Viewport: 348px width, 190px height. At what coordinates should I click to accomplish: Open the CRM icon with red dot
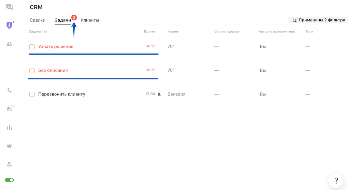(x=9, y=25)
